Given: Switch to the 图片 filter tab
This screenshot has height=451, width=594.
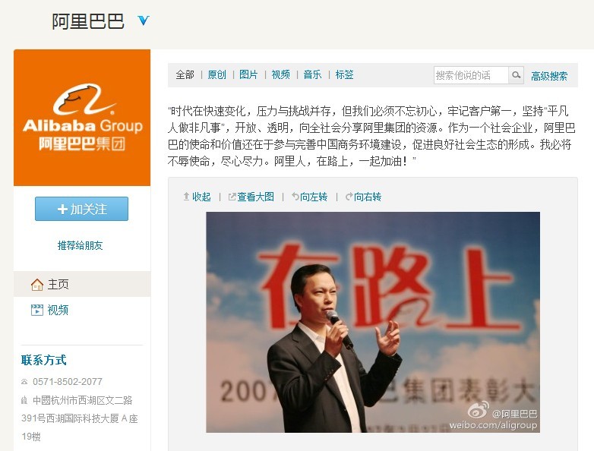Looking at the screenshot, I should (248, 74).
